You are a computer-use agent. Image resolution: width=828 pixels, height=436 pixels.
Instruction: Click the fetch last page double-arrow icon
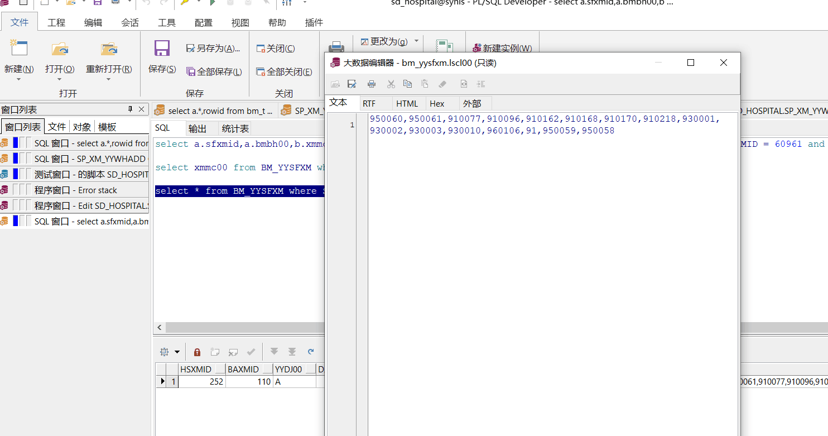[292, 352]
